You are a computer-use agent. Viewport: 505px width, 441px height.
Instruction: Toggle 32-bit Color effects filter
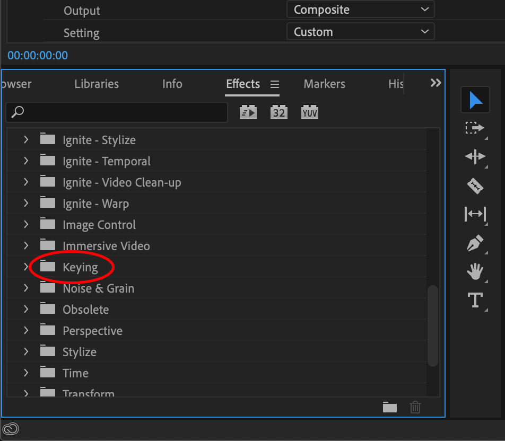(x=279, y=112)
